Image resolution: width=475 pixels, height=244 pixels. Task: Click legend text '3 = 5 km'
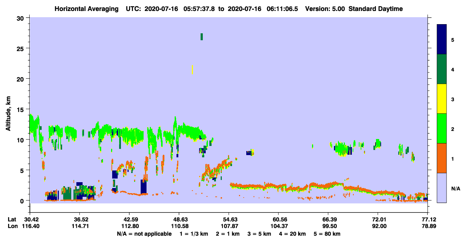coord(260,234)
